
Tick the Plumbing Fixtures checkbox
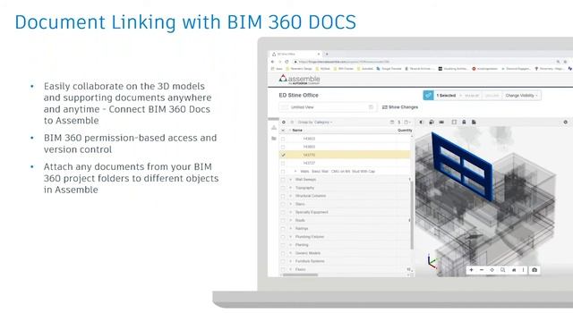click(283, 237)
